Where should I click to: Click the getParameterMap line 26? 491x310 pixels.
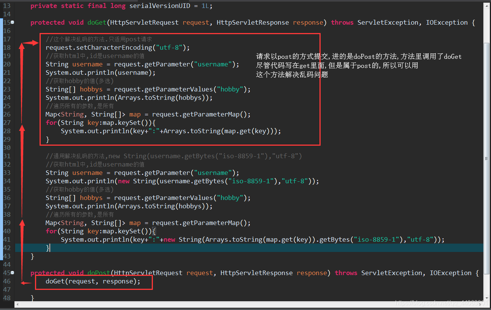pyautogui.click(x=148, y=114)
